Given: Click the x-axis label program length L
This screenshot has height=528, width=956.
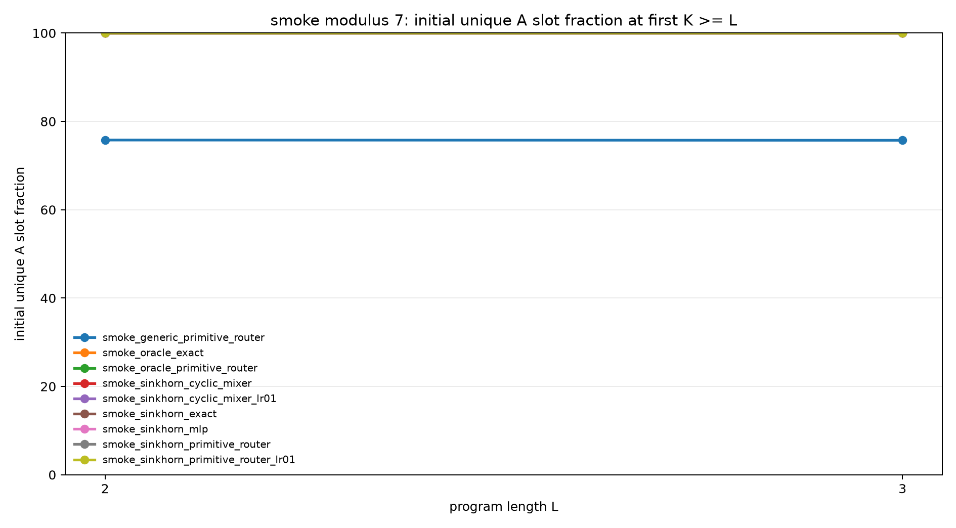Looking at the screenshot, I should (x=504, y=507).
